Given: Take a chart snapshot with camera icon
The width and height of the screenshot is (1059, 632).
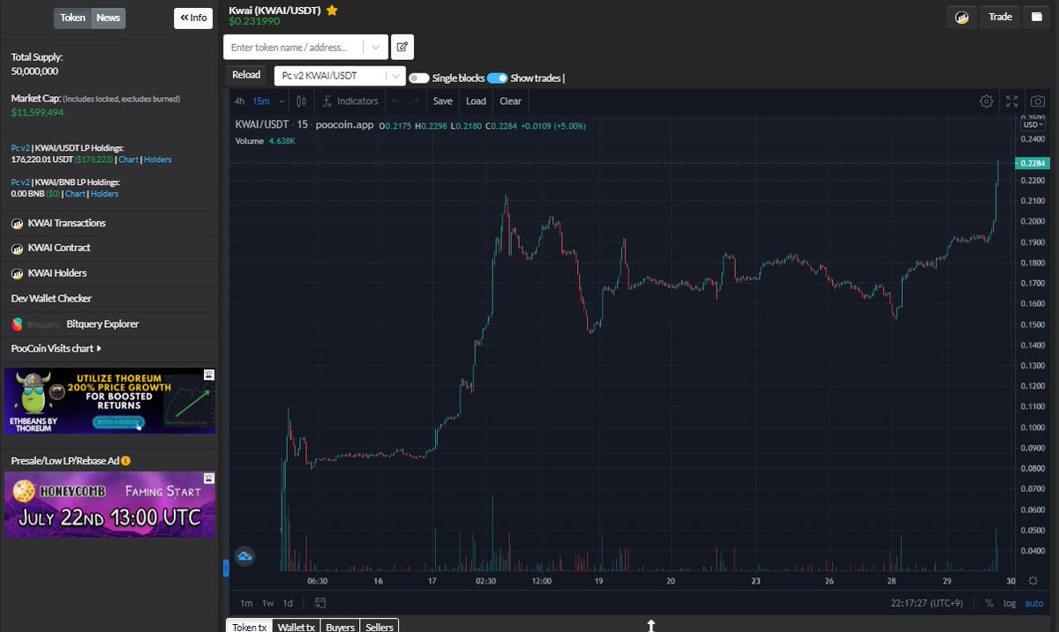Looking at the screenshot, I should coord(1038,101).
